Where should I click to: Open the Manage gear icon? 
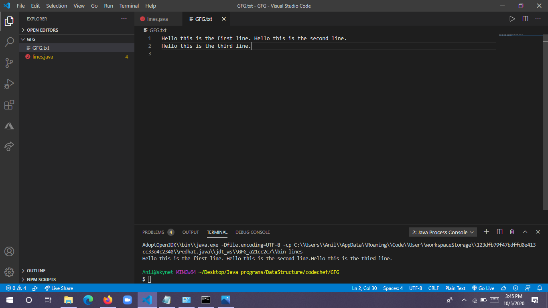[x=9, y=272]
